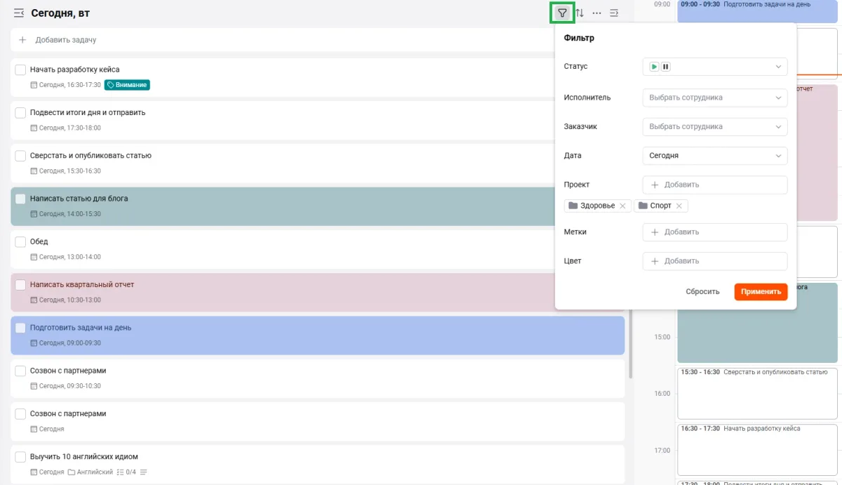Tick the Написать квартальный отчет checkbox
This screenshot has height=485, width=842.
[20, 285]
